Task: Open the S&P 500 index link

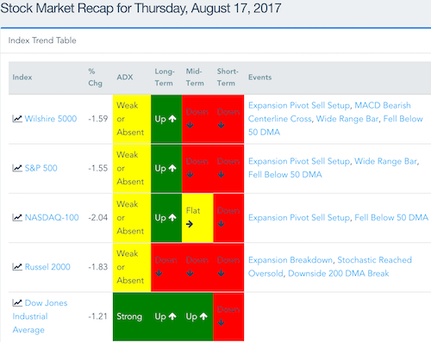Action: click(41, 168)
